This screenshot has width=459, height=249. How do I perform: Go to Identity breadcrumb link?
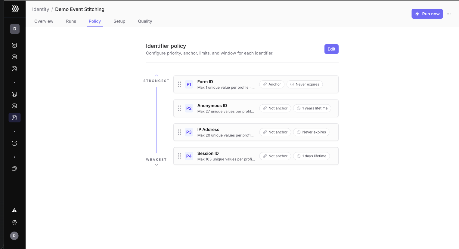[41, 9]
